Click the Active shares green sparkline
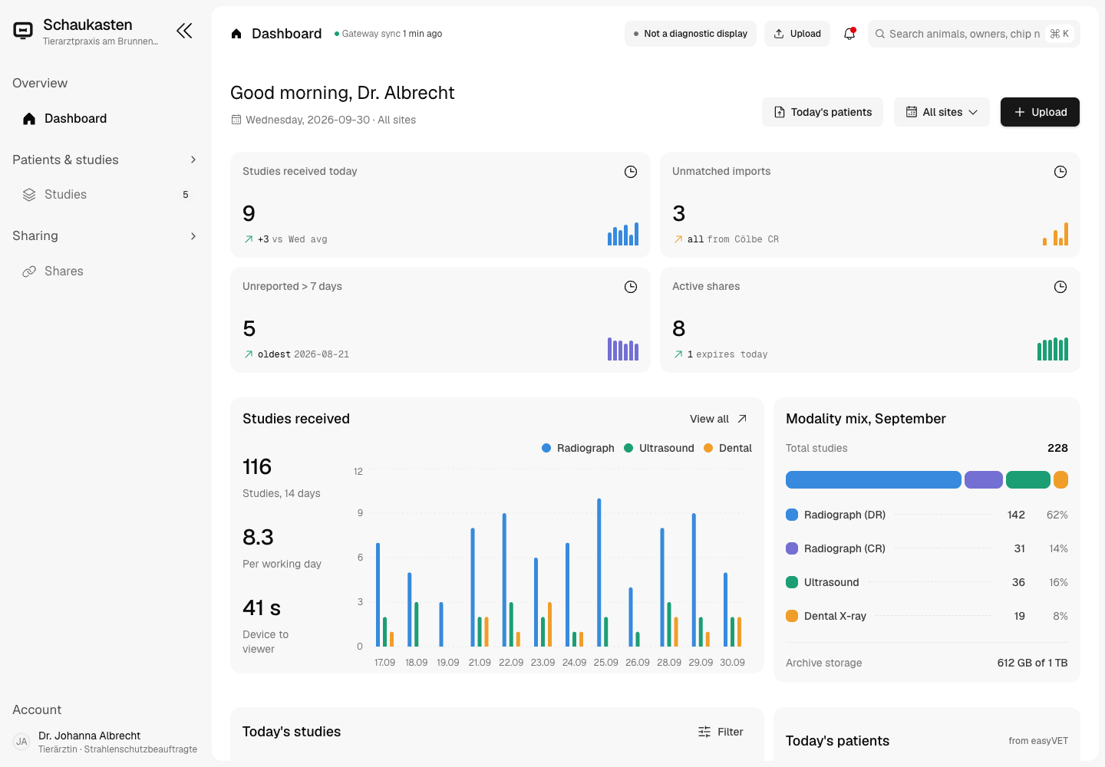Screen dimensions: 1105x767 (1053, 349)
